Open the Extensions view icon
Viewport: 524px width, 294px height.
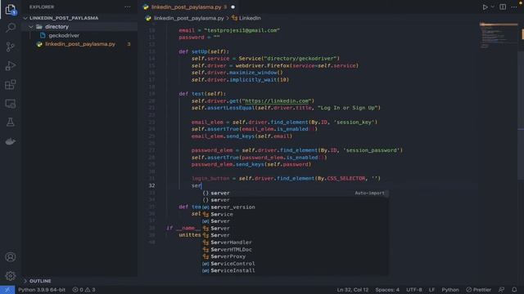(11, 85)
